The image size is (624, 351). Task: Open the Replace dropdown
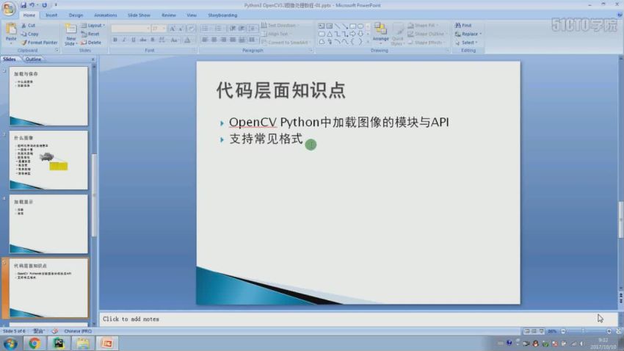pyautogui.click(x=468, y=34)
